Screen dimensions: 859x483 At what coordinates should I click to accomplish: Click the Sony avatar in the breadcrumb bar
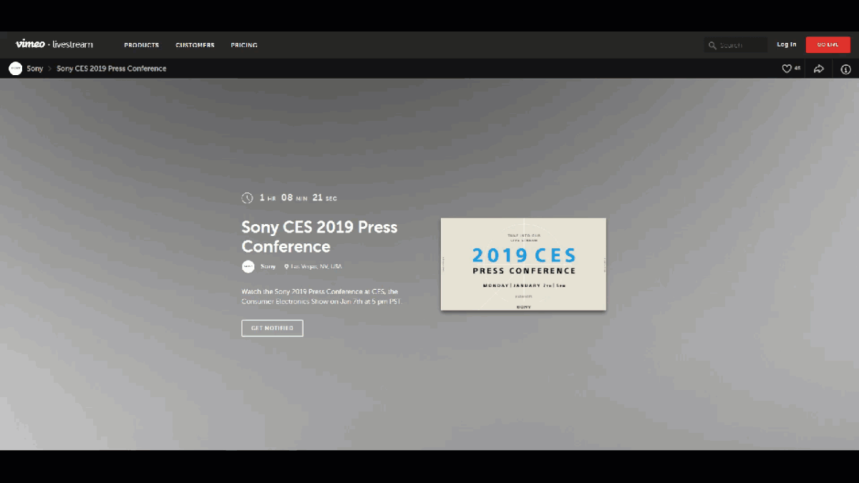point(15,69)
